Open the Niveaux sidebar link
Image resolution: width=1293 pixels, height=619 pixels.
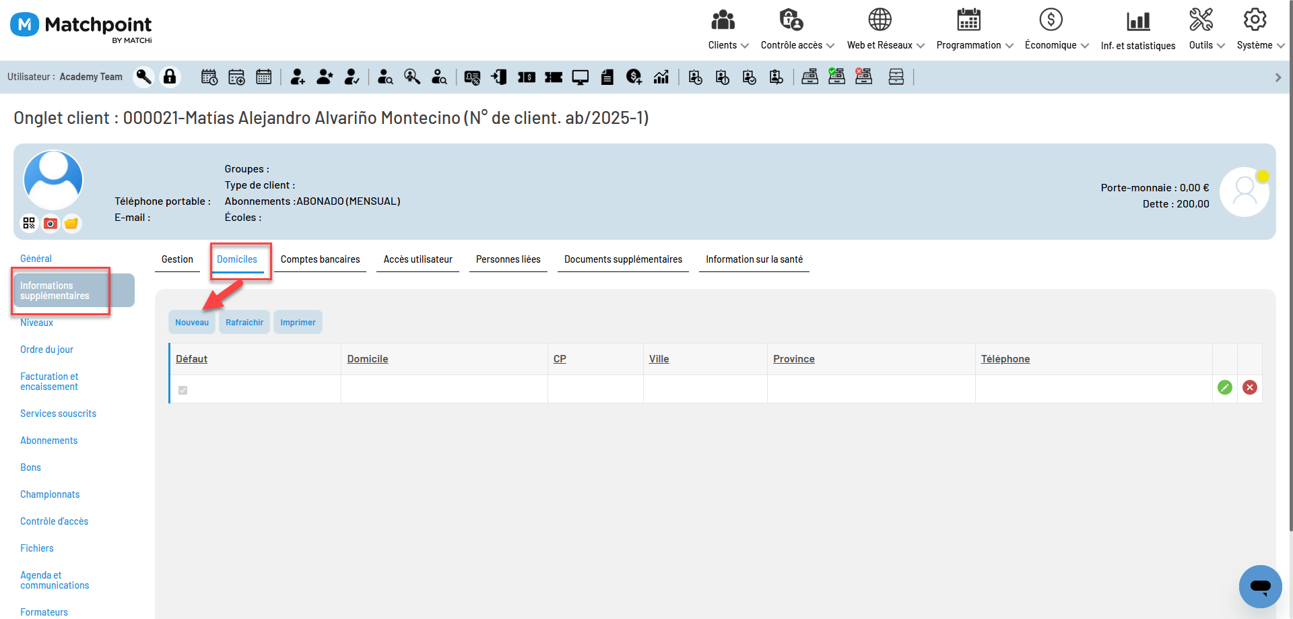[x=36, y=323]
